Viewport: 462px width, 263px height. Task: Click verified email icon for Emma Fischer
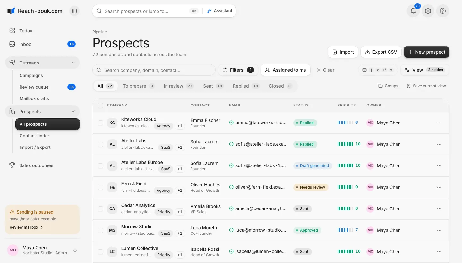pos(231,123)
